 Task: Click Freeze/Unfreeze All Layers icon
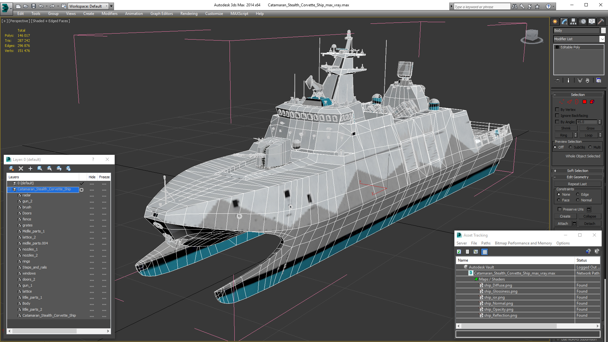point(68,168)
